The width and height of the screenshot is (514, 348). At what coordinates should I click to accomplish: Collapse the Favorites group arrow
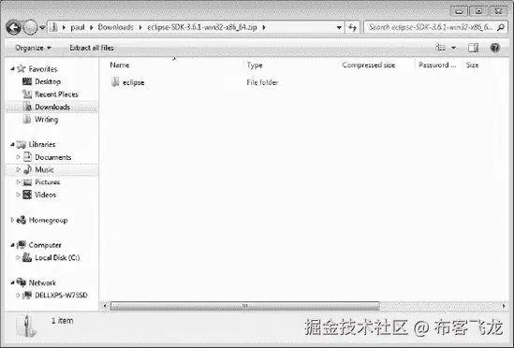[12, 69]
